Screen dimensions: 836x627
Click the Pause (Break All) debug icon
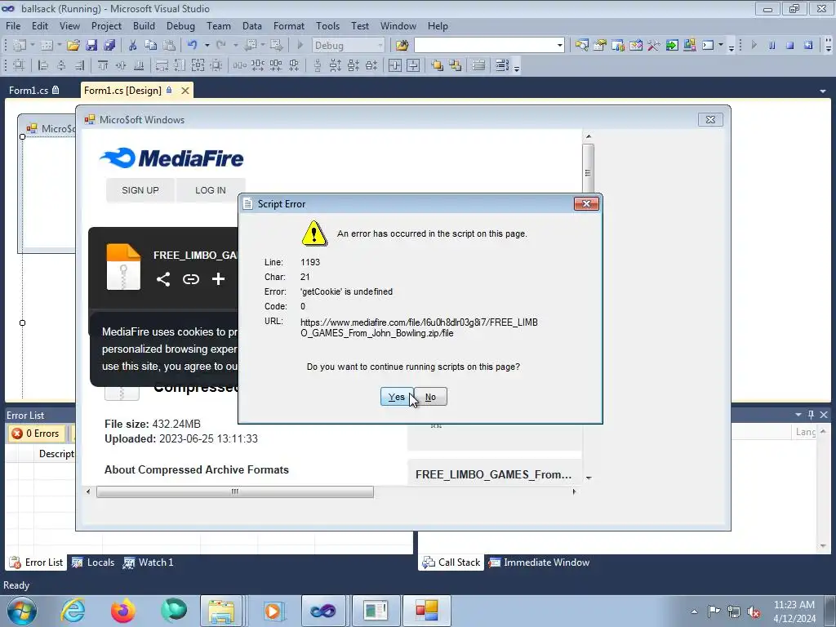772,46
